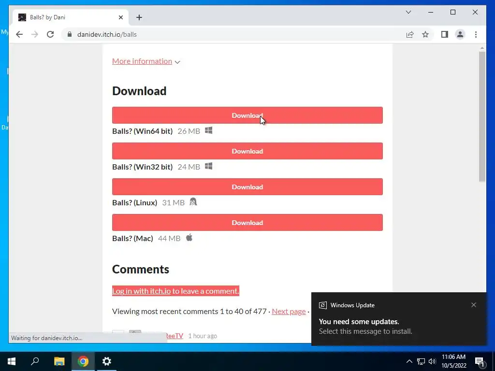Click the Windows icon beside Win32 bit

pos(209,166)
